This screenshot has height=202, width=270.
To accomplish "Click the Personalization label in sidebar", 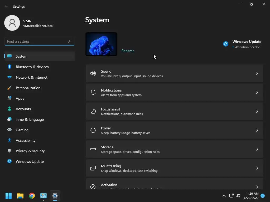I will [28, 88].
